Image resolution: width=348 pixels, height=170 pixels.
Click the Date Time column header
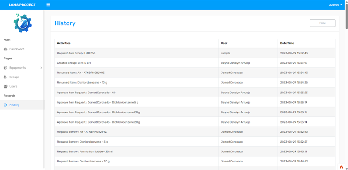tap(287, 43)
